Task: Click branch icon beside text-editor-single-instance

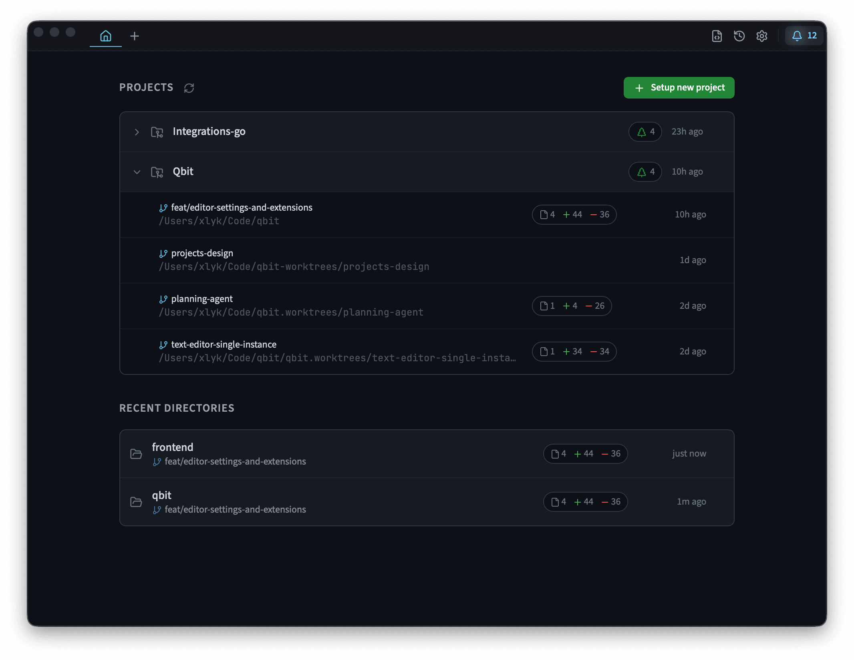Action: pos(163,345)
